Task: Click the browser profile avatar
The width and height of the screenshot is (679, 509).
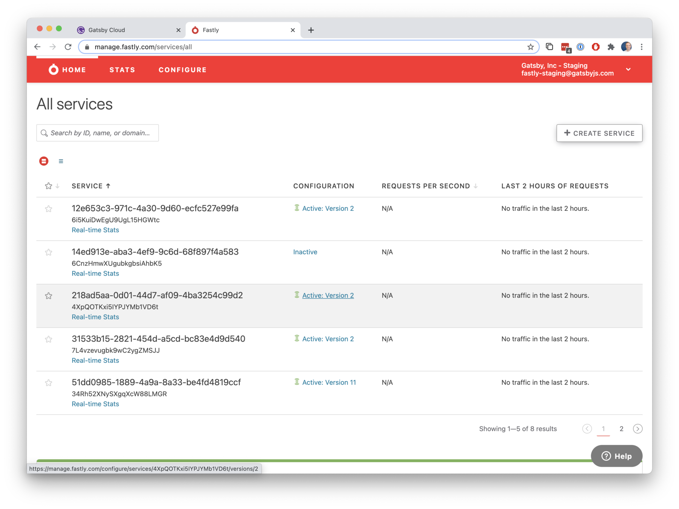Action: [626, 47]
